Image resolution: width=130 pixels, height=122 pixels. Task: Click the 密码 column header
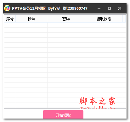(x=66, y=19)
